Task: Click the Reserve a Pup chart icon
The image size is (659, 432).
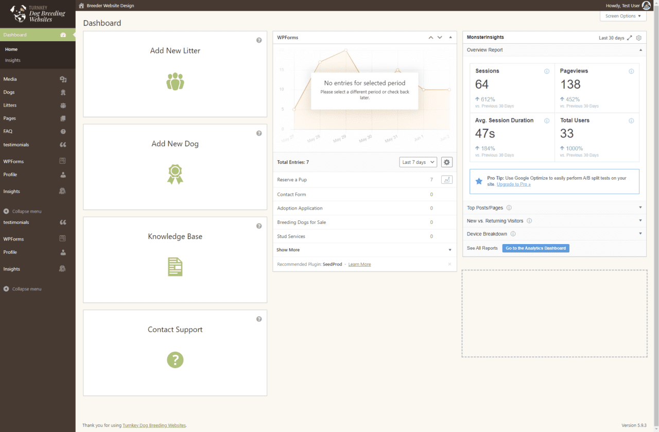Action: [x=447, y=180]
